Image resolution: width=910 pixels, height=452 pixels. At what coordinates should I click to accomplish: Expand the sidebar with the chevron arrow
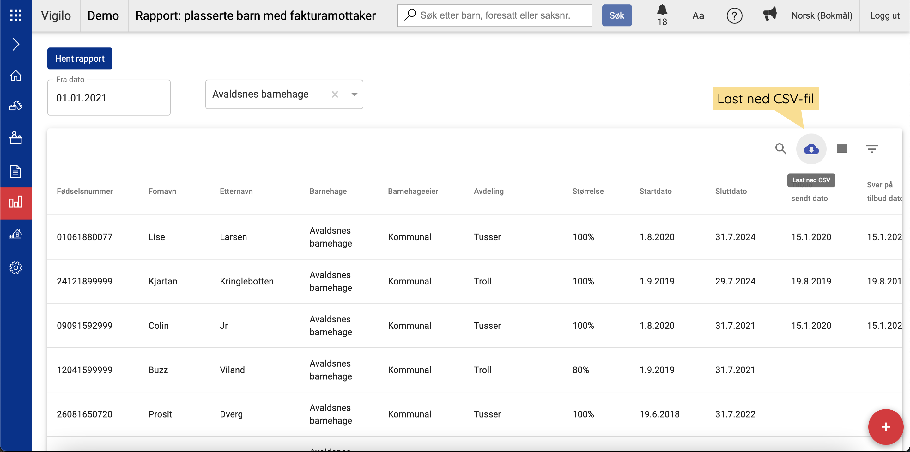pos(15,44)
